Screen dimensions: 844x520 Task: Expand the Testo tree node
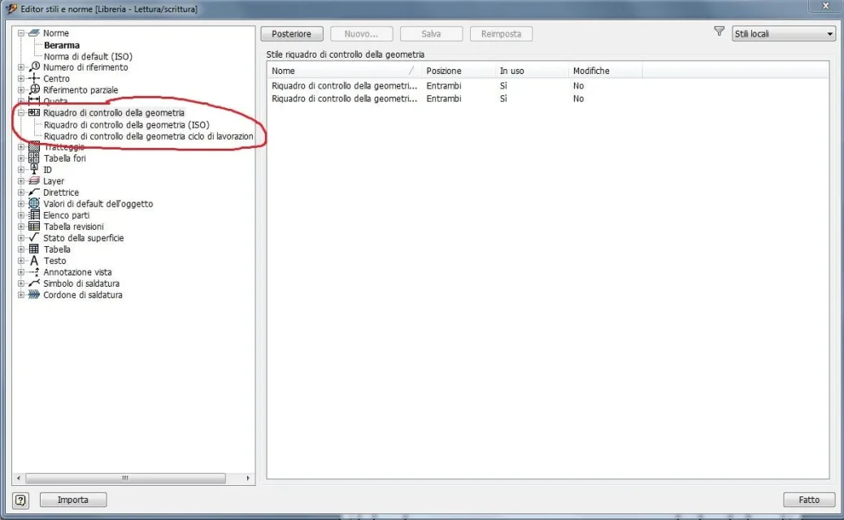21,261
